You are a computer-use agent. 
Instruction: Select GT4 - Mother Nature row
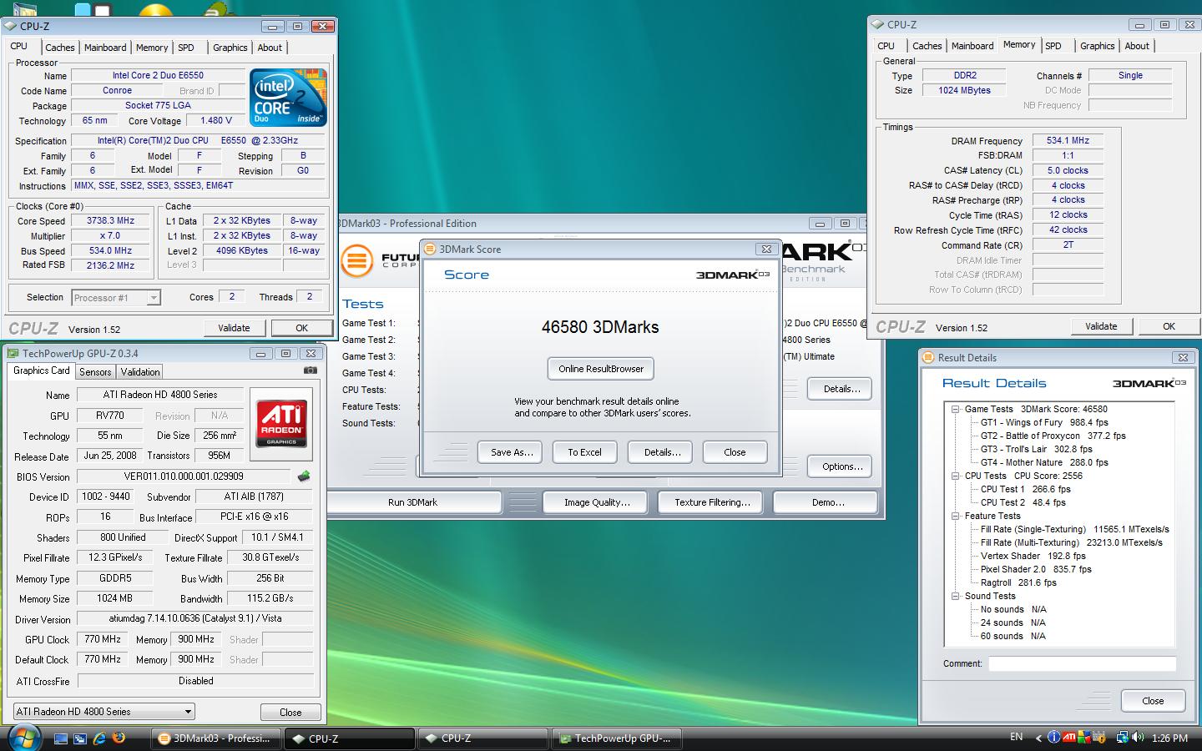[x=1044, y=462]
